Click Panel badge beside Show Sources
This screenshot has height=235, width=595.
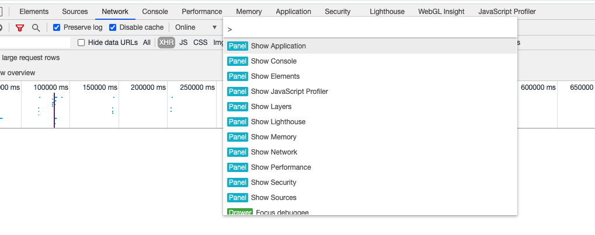(x=238, y=198)
